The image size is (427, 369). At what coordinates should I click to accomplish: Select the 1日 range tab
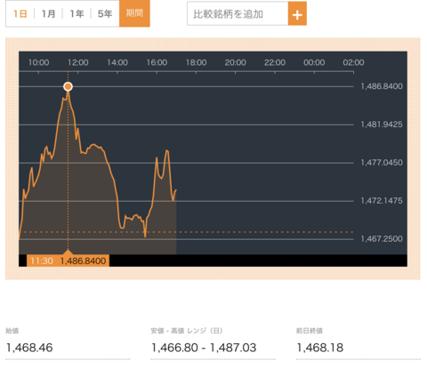click(20, 13)
